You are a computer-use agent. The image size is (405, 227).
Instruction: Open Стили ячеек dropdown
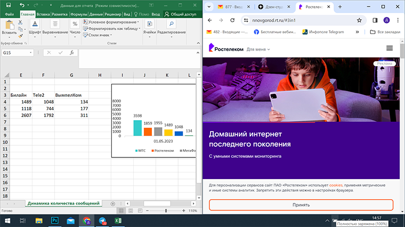pos(97,35)
